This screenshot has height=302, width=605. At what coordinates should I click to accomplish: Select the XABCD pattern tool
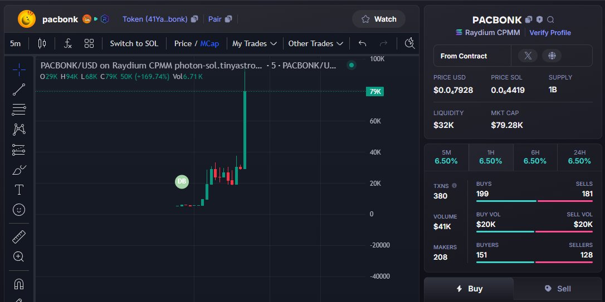[19, 130]
